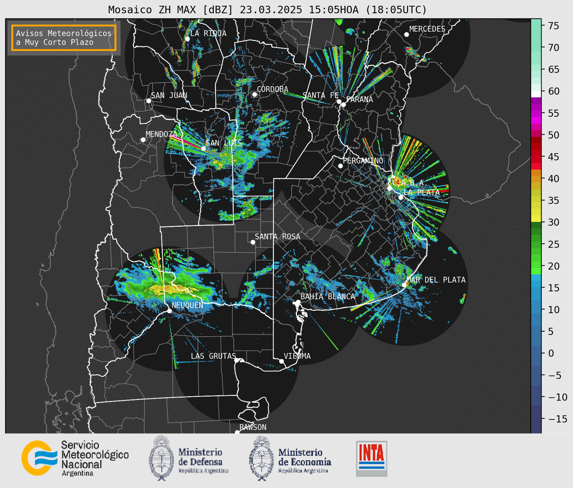Click the Ministerio de Economía logo

pyautogui.click(x=290, y=458)
